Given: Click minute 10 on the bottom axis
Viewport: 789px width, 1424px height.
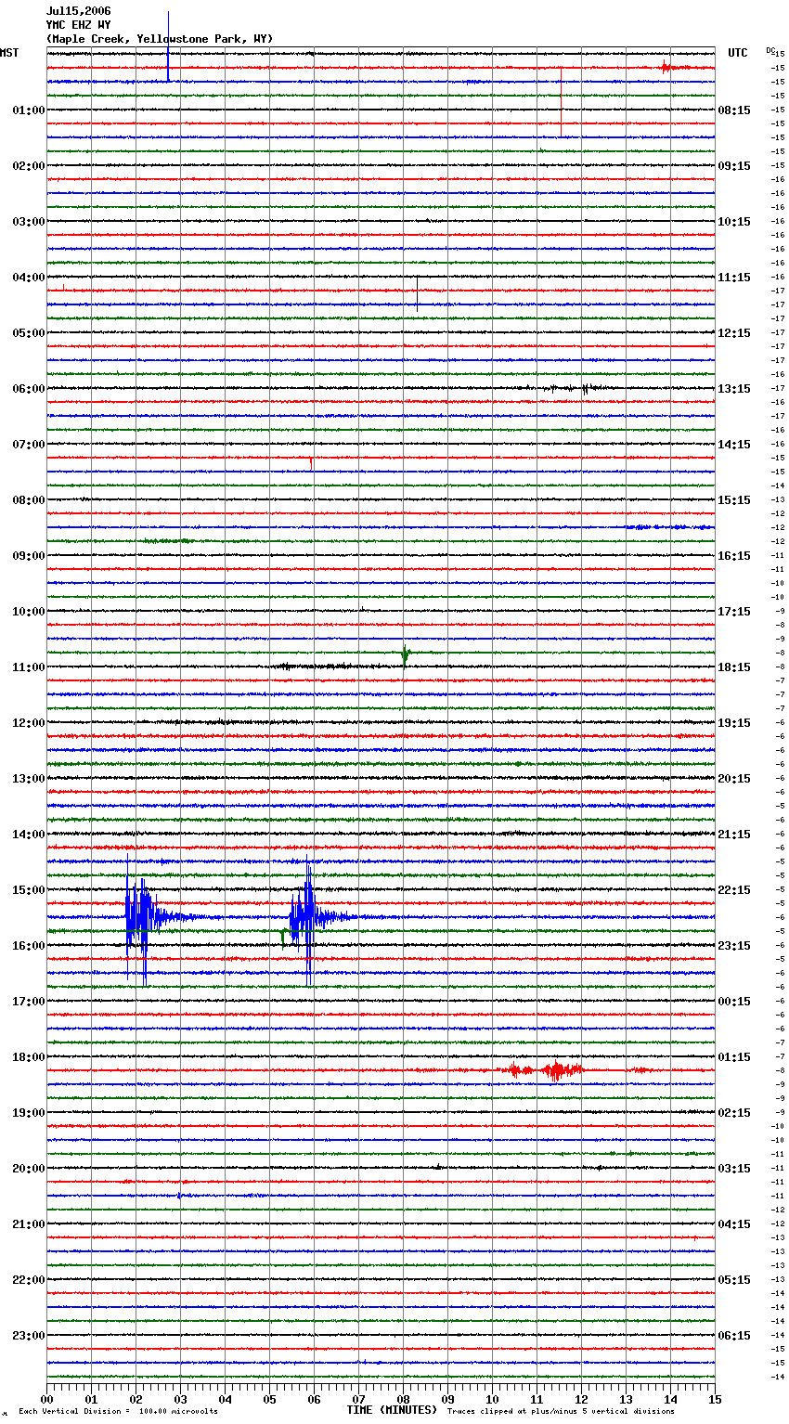Looking at the screenshot, I should [x=492, y=1399].
